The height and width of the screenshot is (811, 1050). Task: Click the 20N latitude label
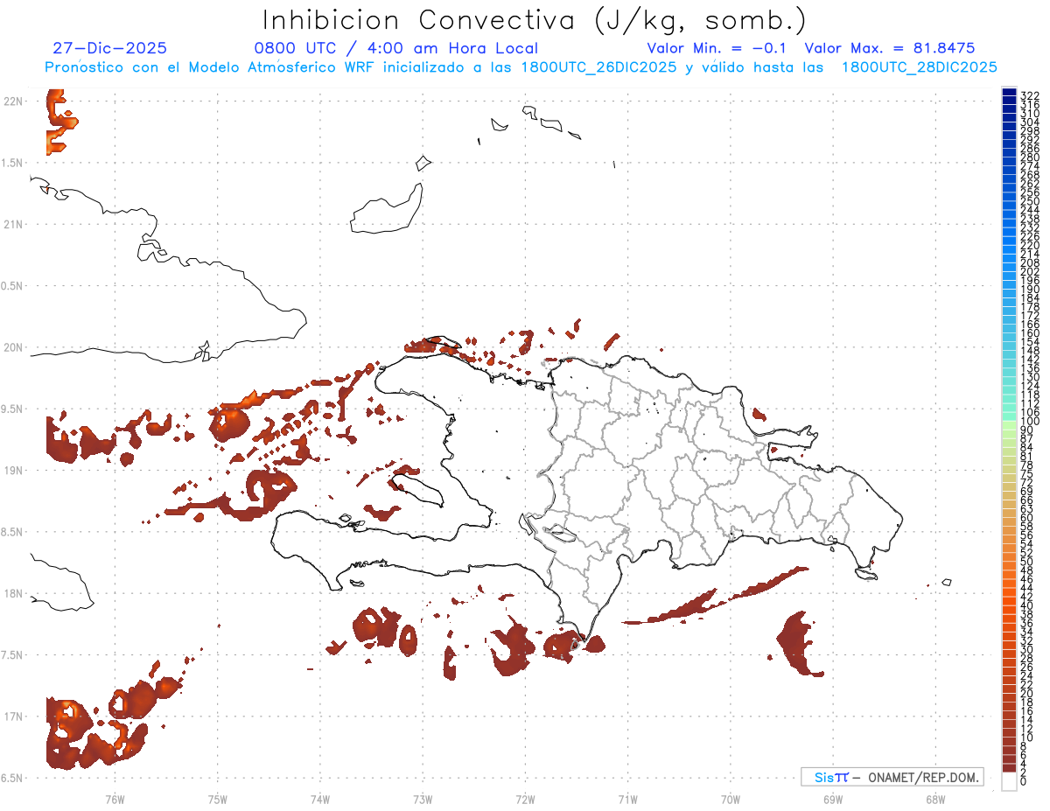(13, 347)
